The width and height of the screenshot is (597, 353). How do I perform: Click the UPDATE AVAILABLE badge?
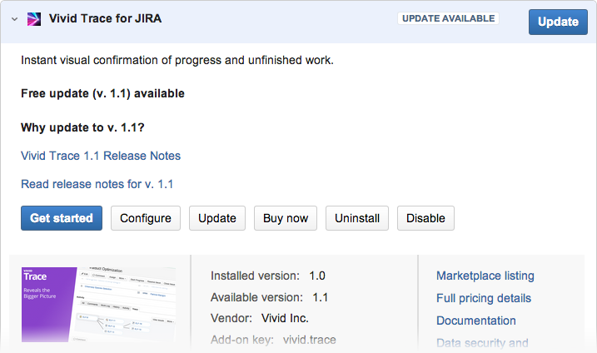click(448, 18)
